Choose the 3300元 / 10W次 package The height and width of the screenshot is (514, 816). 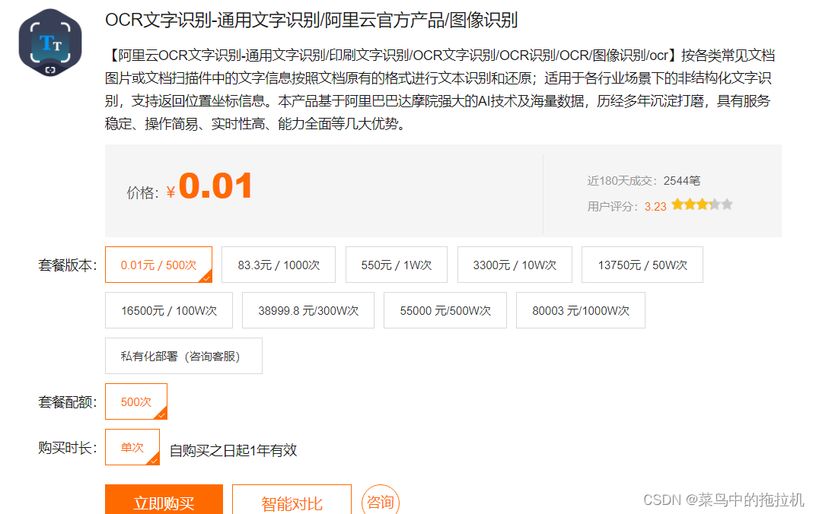(x=515, y=265)
